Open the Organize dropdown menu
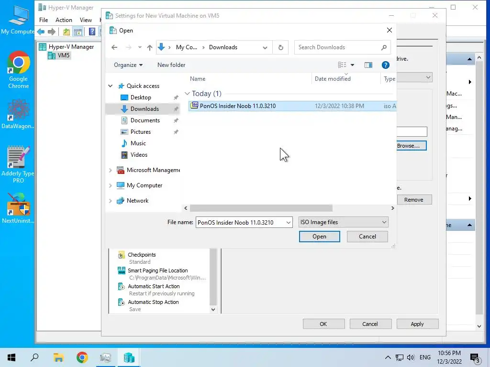Screen dimensions: 490x367 (x=128, y=65)
